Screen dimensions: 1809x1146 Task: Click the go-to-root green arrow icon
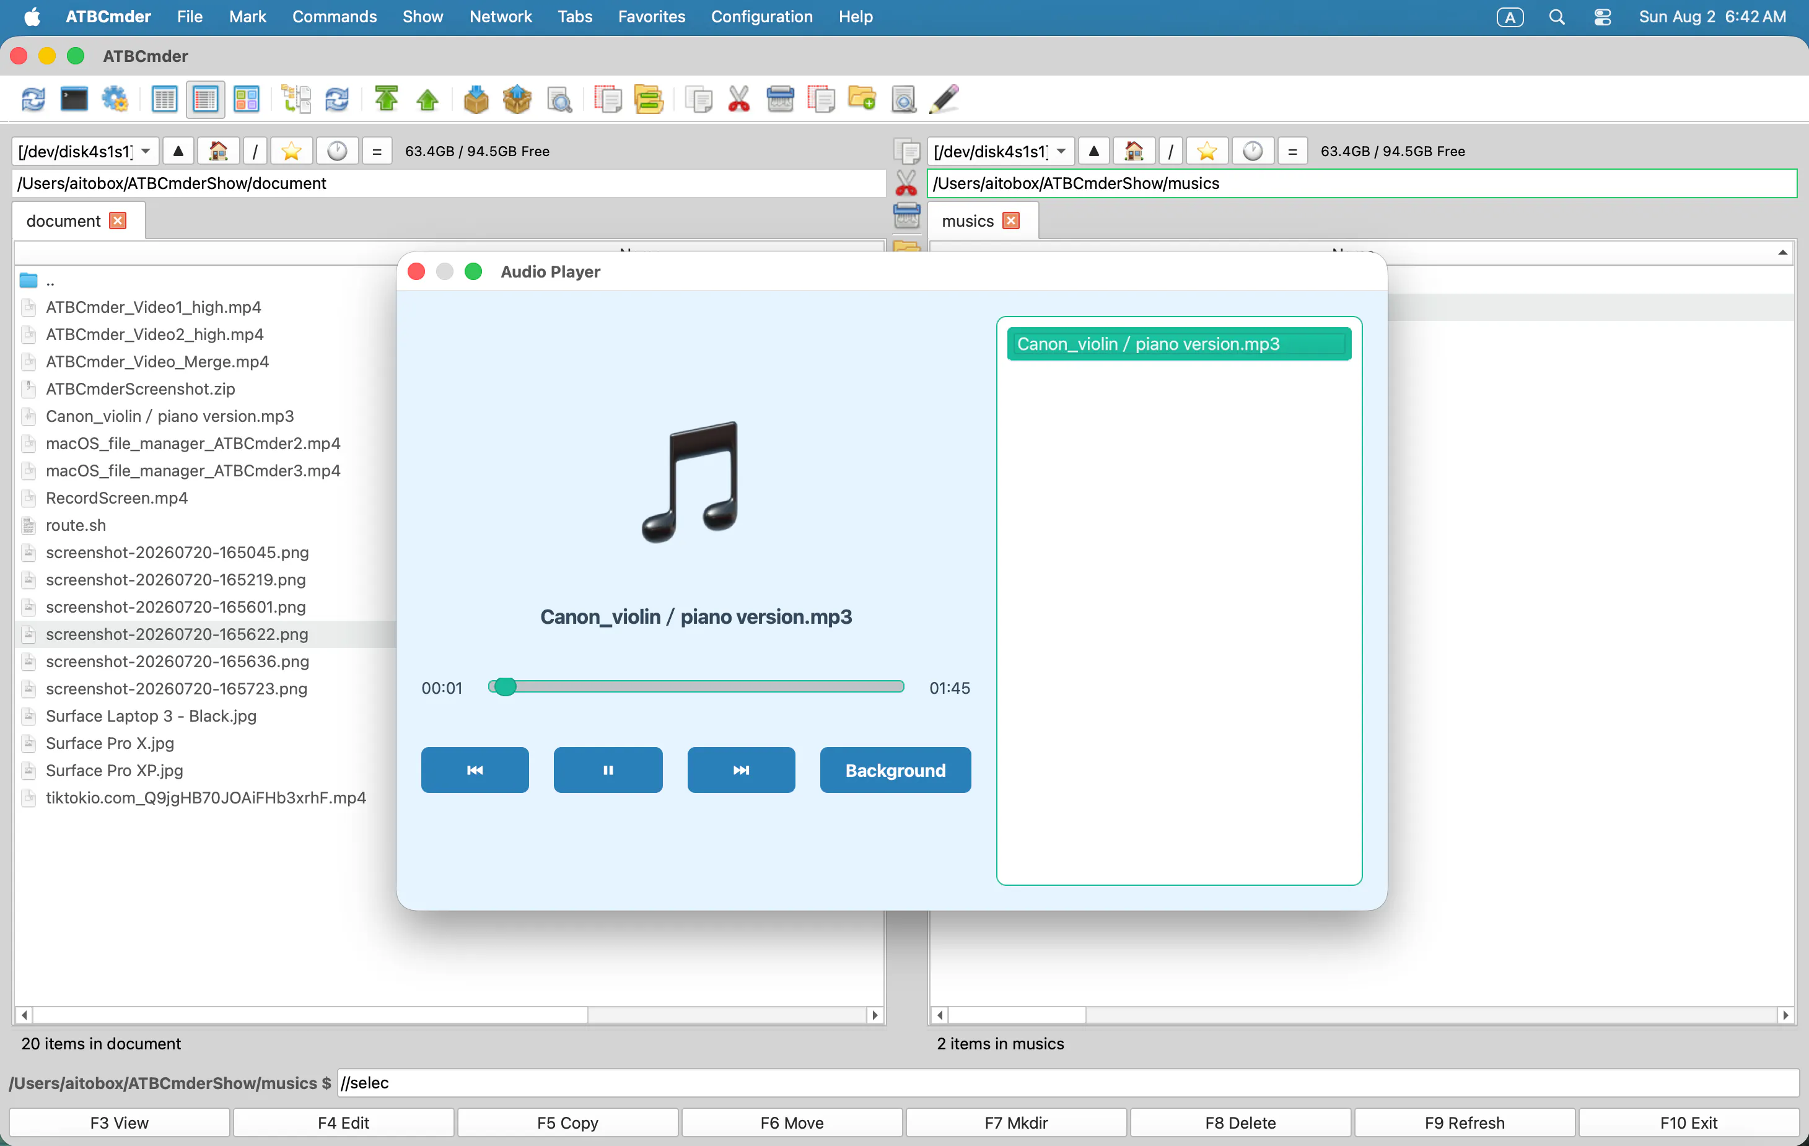[386, 99]
